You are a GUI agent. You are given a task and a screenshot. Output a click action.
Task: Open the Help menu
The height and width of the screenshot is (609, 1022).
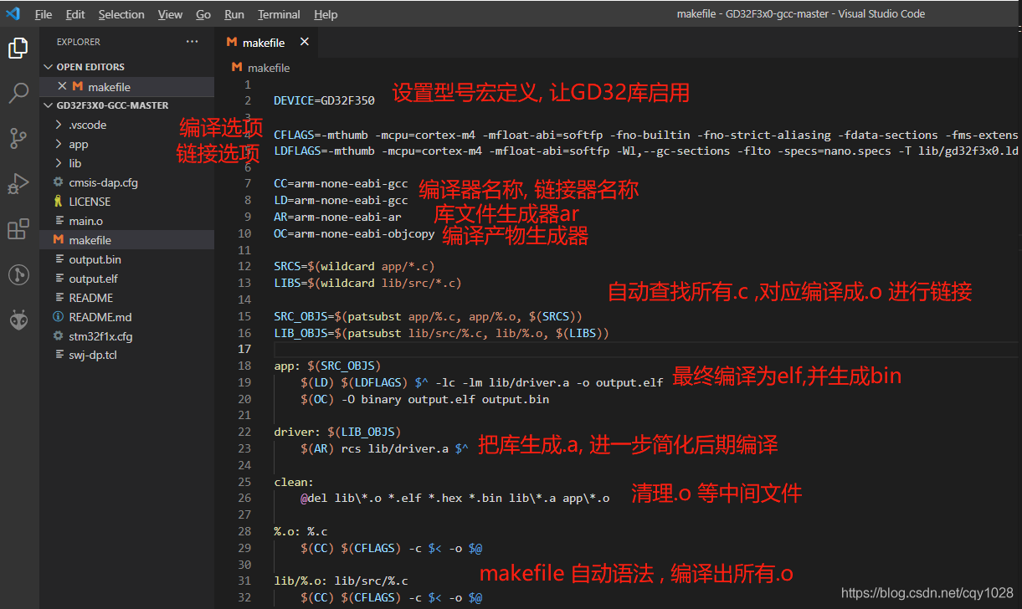[x=326, y=14]
